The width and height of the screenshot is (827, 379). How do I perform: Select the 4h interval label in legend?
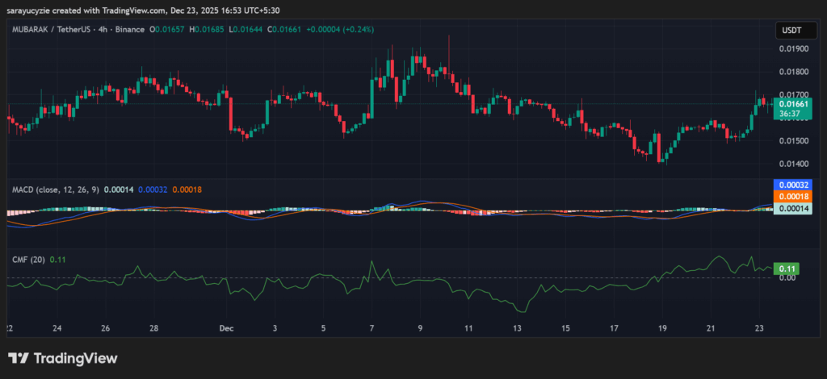(107, 29)
